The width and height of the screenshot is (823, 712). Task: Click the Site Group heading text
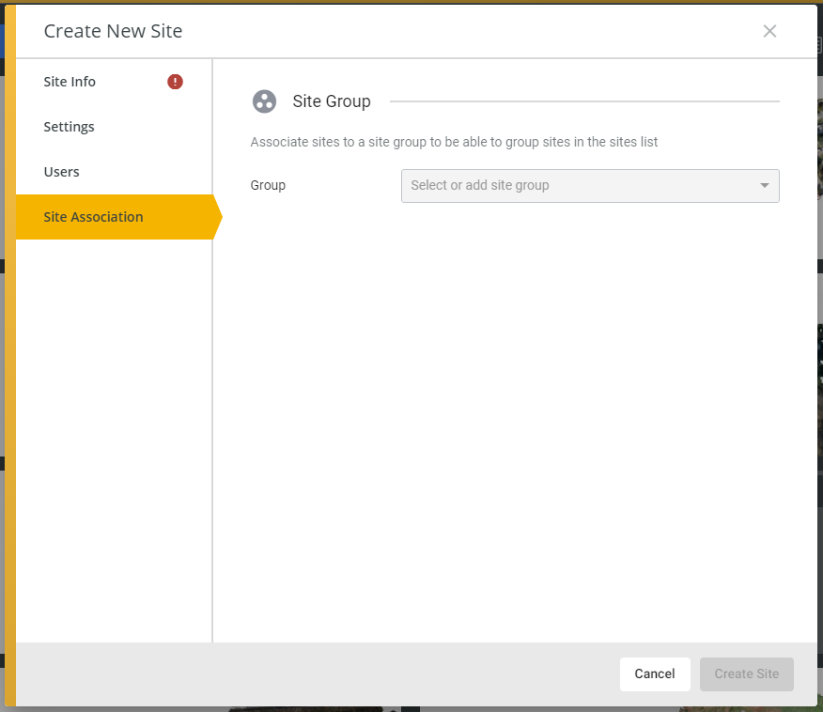click(x=332, y=101)
